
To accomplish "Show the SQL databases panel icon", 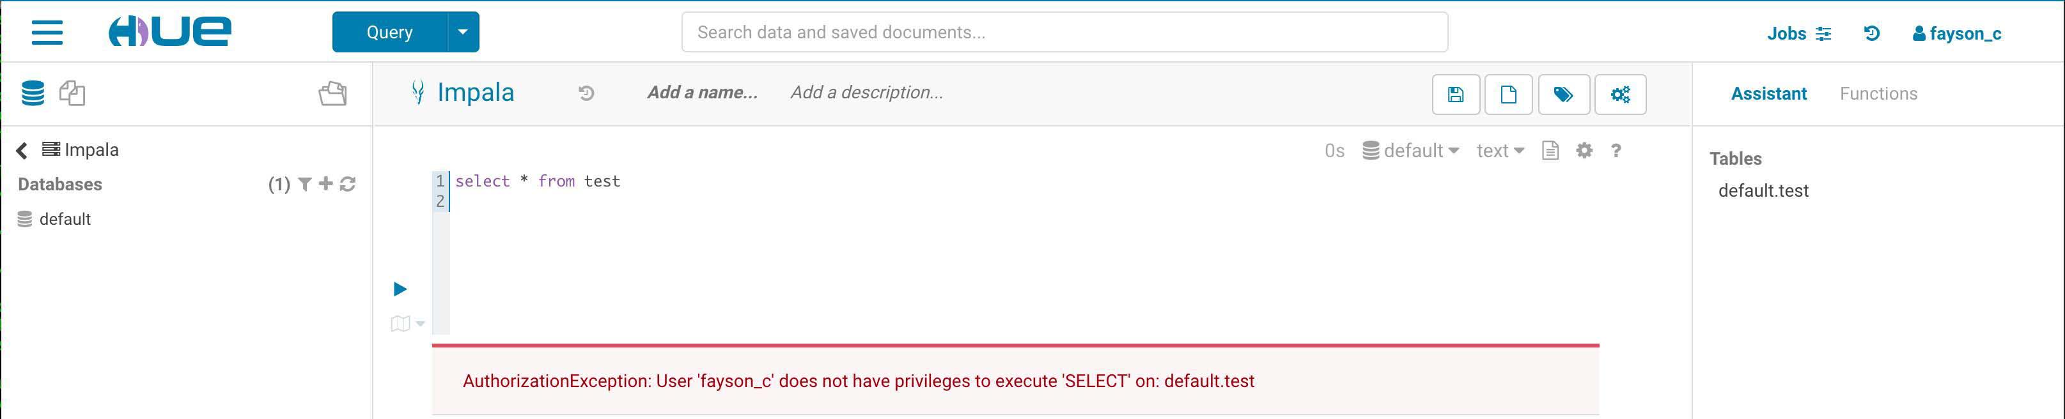I will 33,93.
